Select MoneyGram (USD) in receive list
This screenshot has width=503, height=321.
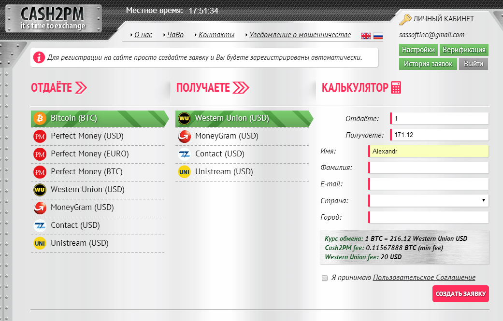coord(242,137)
